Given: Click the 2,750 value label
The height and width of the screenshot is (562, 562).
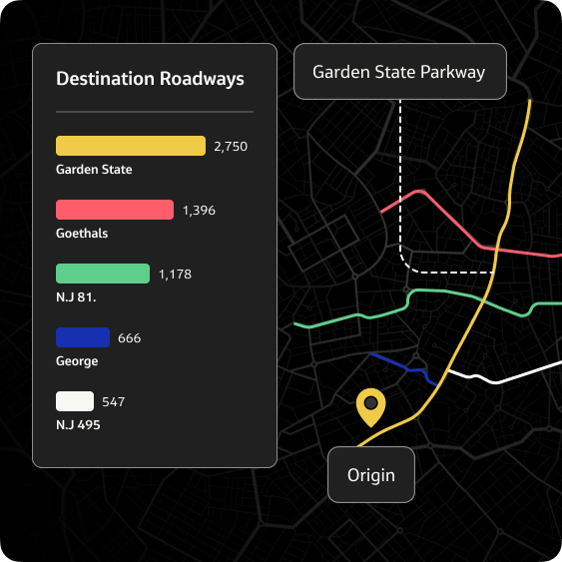Looking at the screenshot, I should [231, 146].
